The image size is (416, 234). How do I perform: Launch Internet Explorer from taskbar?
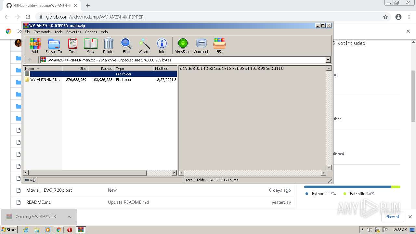(x=26, y=230)
